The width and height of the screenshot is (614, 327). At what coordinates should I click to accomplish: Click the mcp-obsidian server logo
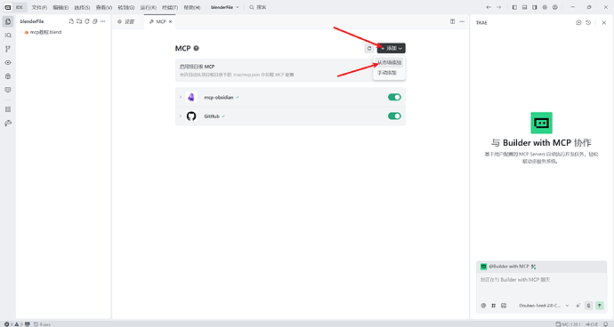[191, 97]
